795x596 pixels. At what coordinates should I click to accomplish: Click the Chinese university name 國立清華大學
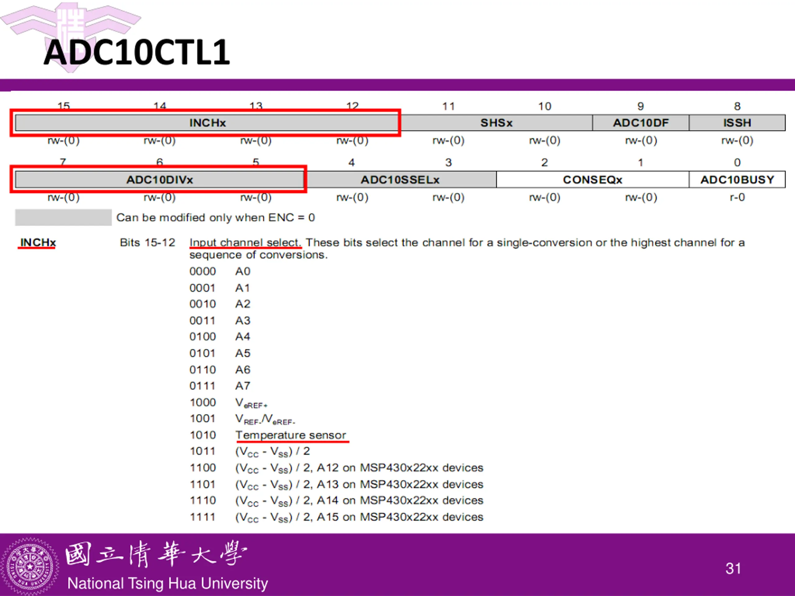point(156,554)
